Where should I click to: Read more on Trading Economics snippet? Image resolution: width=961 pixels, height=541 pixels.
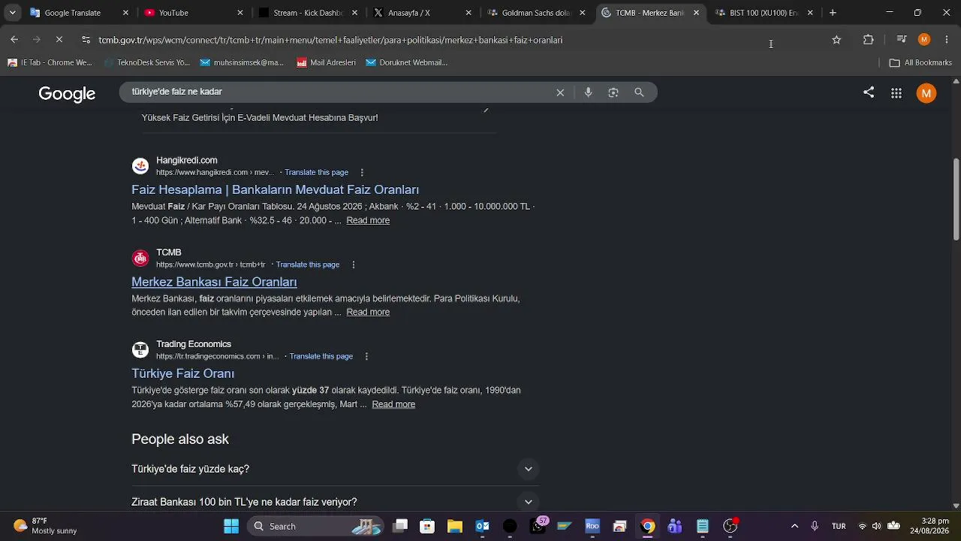click(x=393, y=404)
